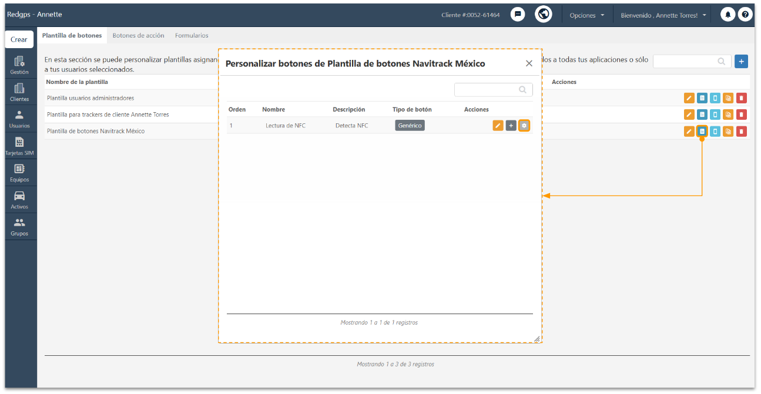Click blue plus button to add template
The image size is (761, 394).
tap(742, 62)
